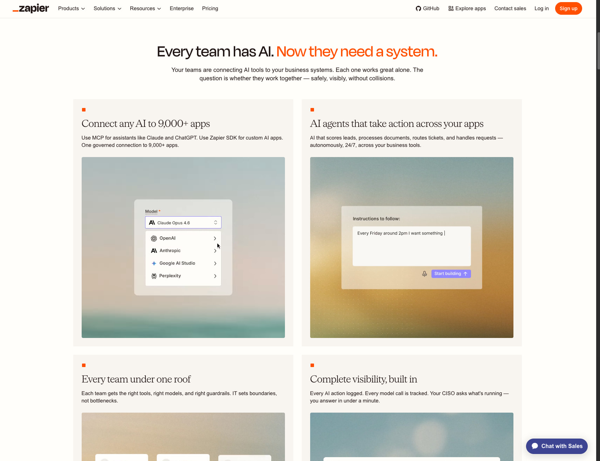Screen dimensions: 600x461
Task: Toggle the model dropdown up-down arrows
Action: point(216,223)
